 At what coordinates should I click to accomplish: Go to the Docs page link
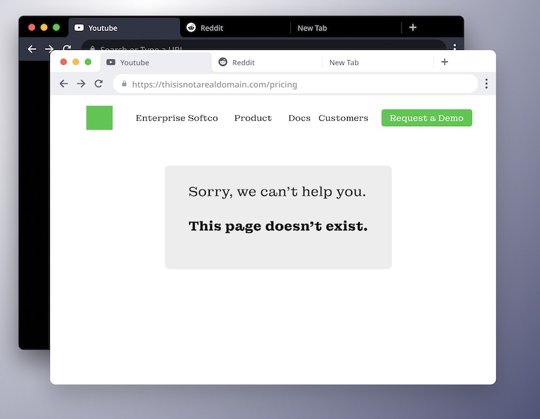coord(299,118)
